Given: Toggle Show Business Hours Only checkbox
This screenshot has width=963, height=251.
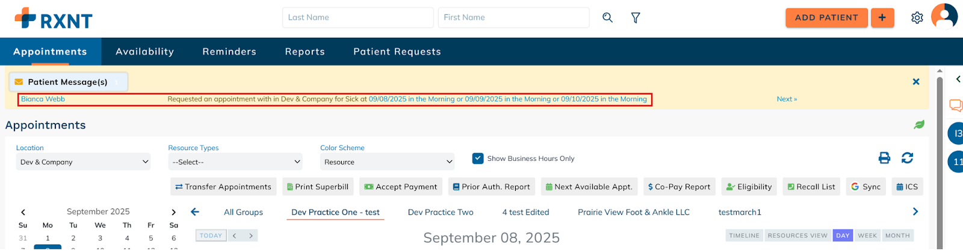Looking at the screenshot, I should pyautogui.click(x=478, y=159).
